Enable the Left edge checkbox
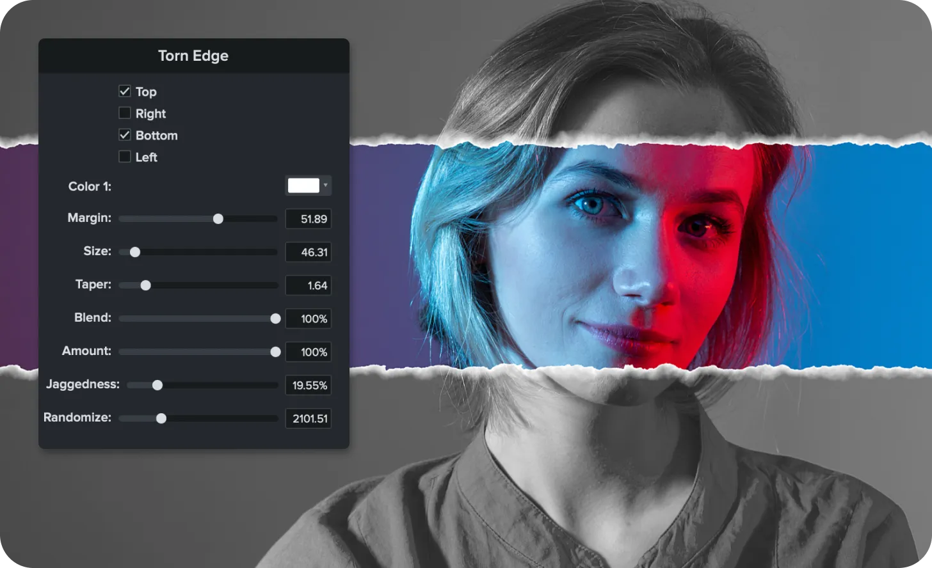 125,156
